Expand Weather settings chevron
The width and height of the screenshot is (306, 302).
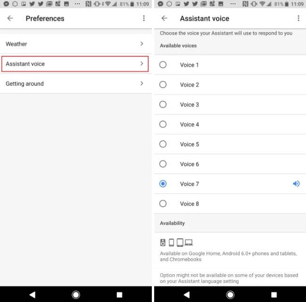[142, 44]
